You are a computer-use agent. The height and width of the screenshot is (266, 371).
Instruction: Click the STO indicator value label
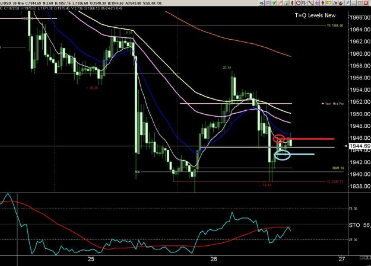pos(360,225)
